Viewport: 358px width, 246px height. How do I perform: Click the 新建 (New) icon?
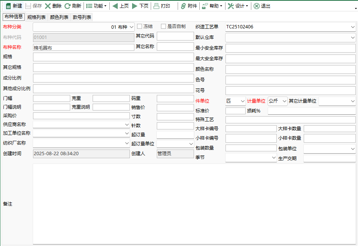point(8,6)
